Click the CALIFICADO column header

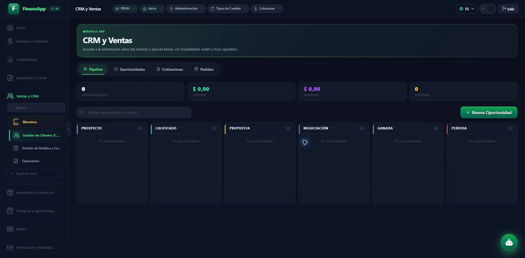click(186, 128)
